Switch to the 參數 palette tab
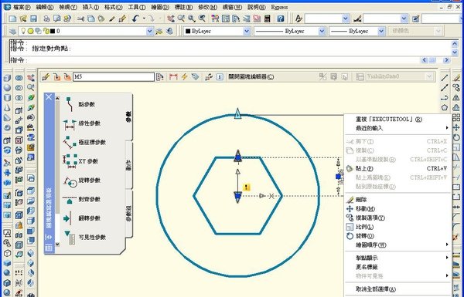 coord(128,116)
